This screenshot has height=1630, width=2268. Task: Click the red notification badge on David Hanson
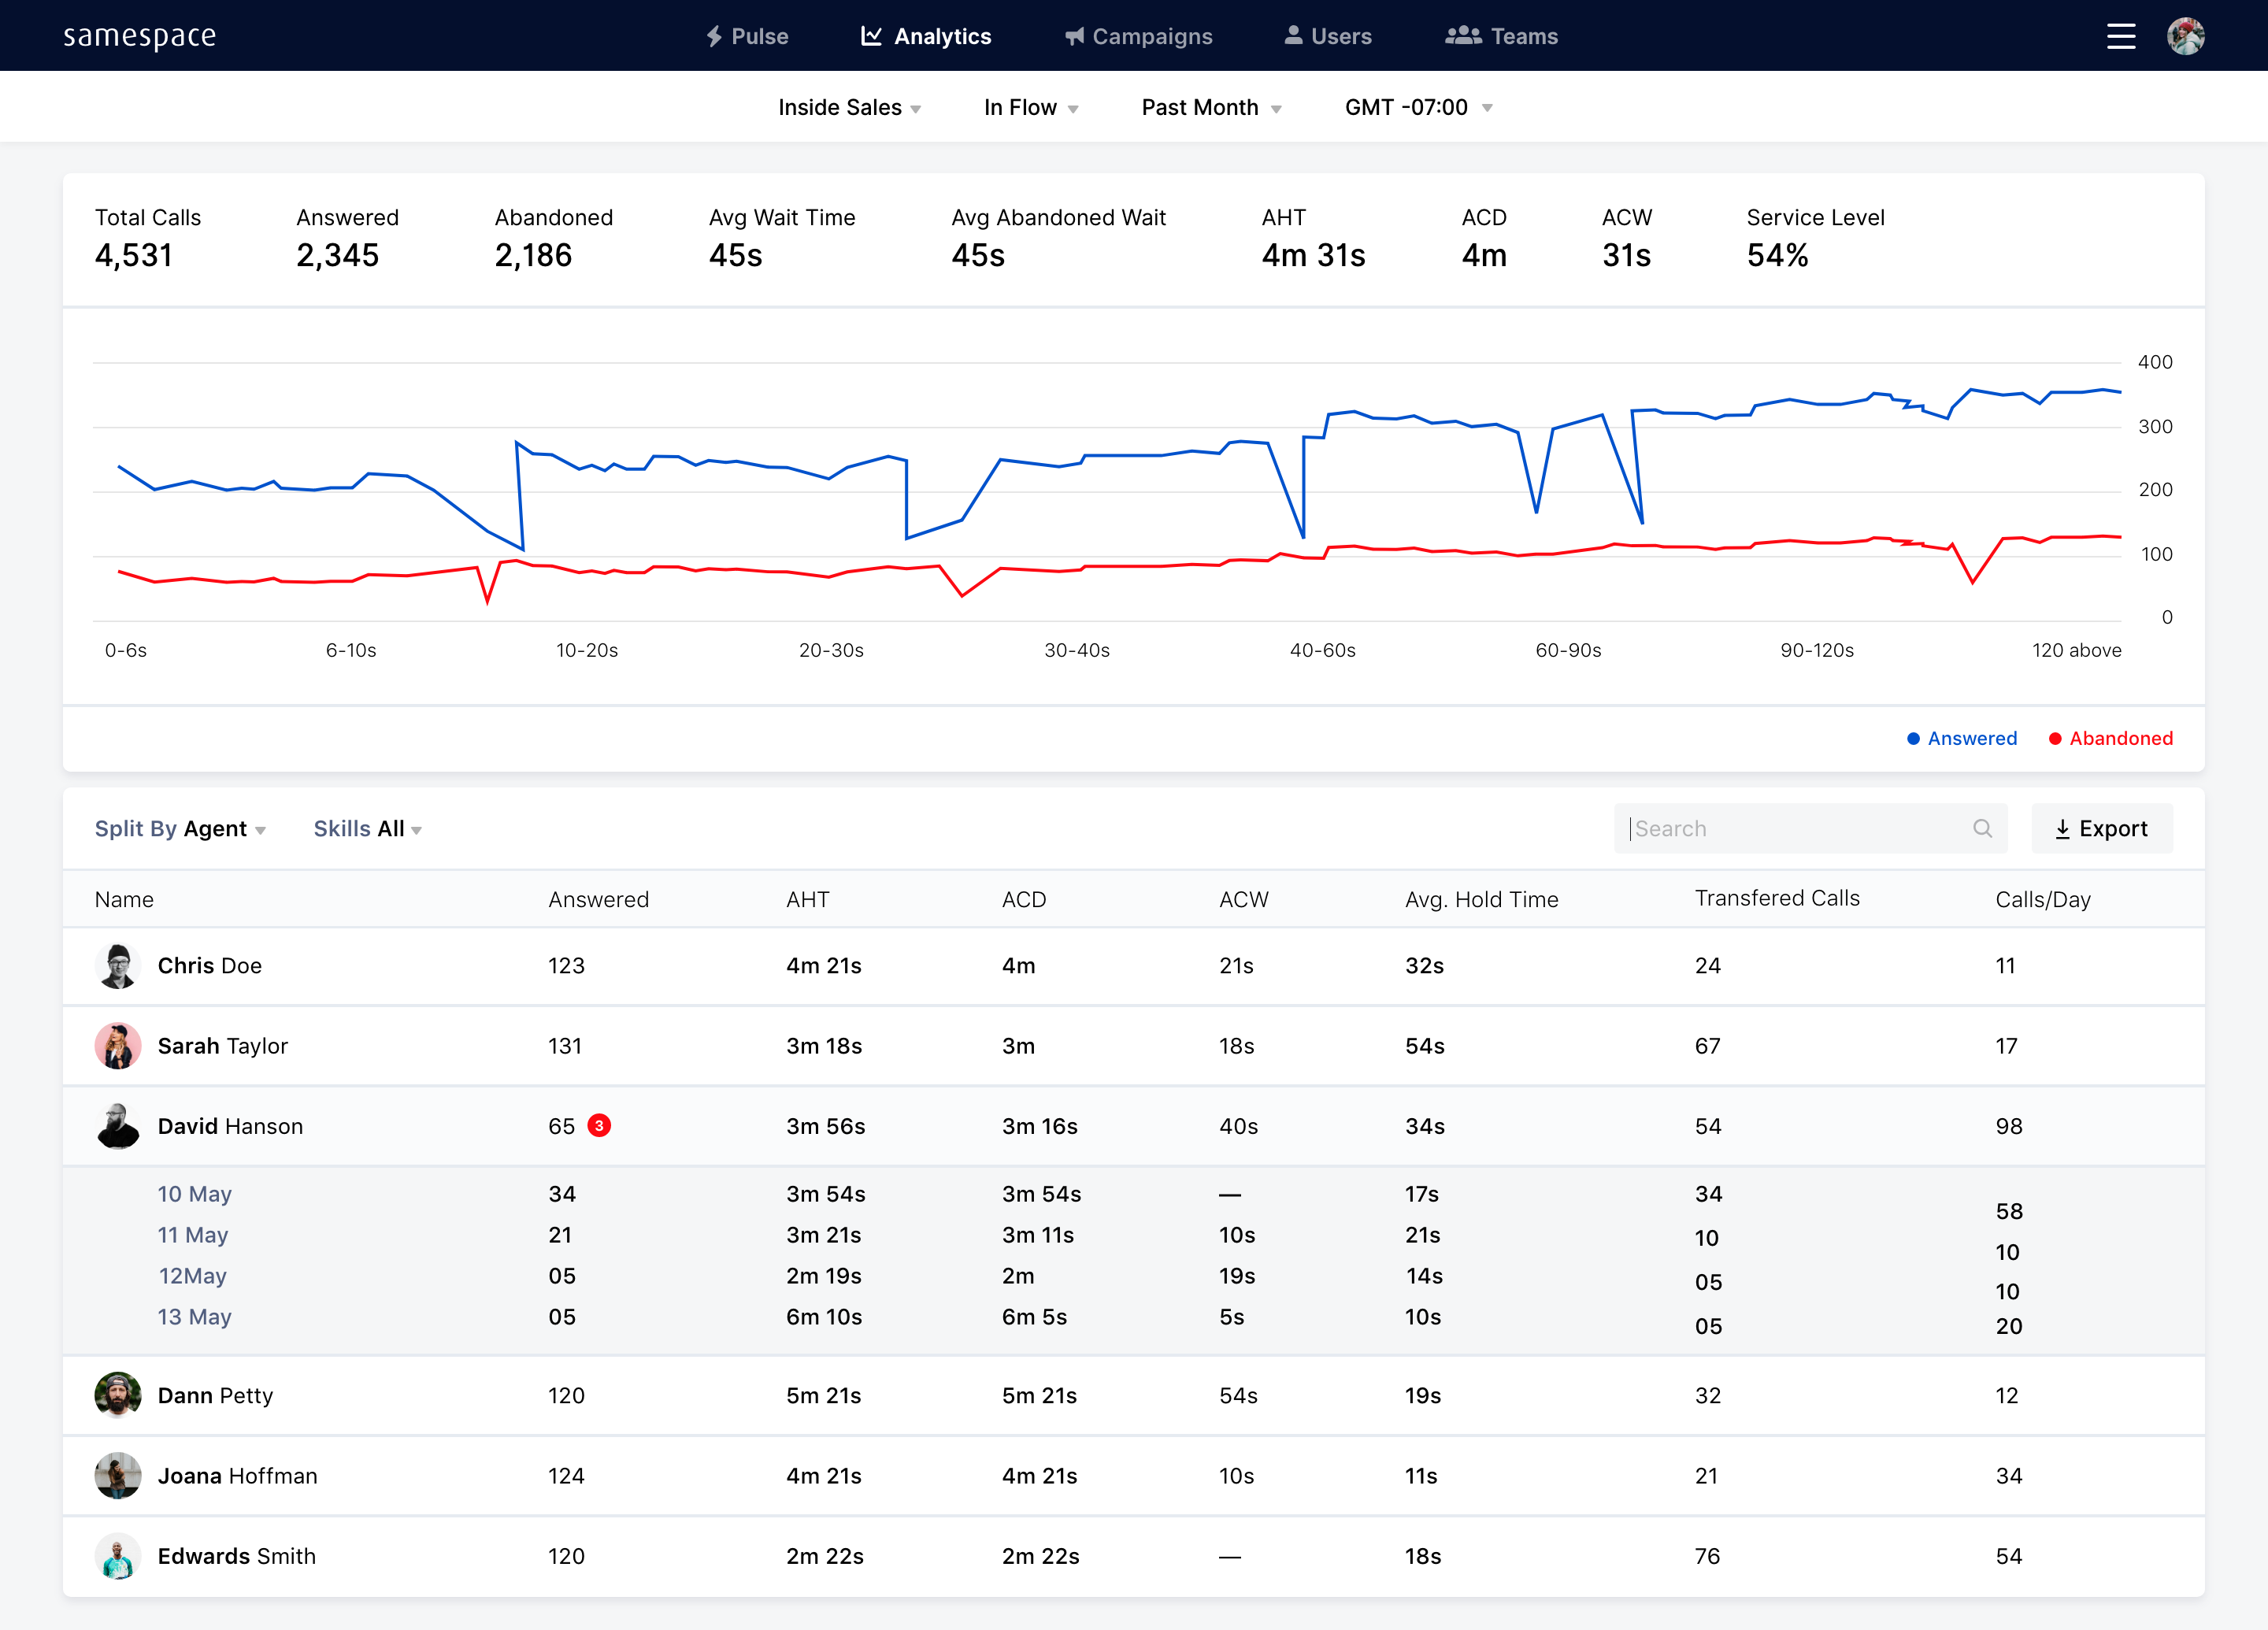click(599, 1126)
